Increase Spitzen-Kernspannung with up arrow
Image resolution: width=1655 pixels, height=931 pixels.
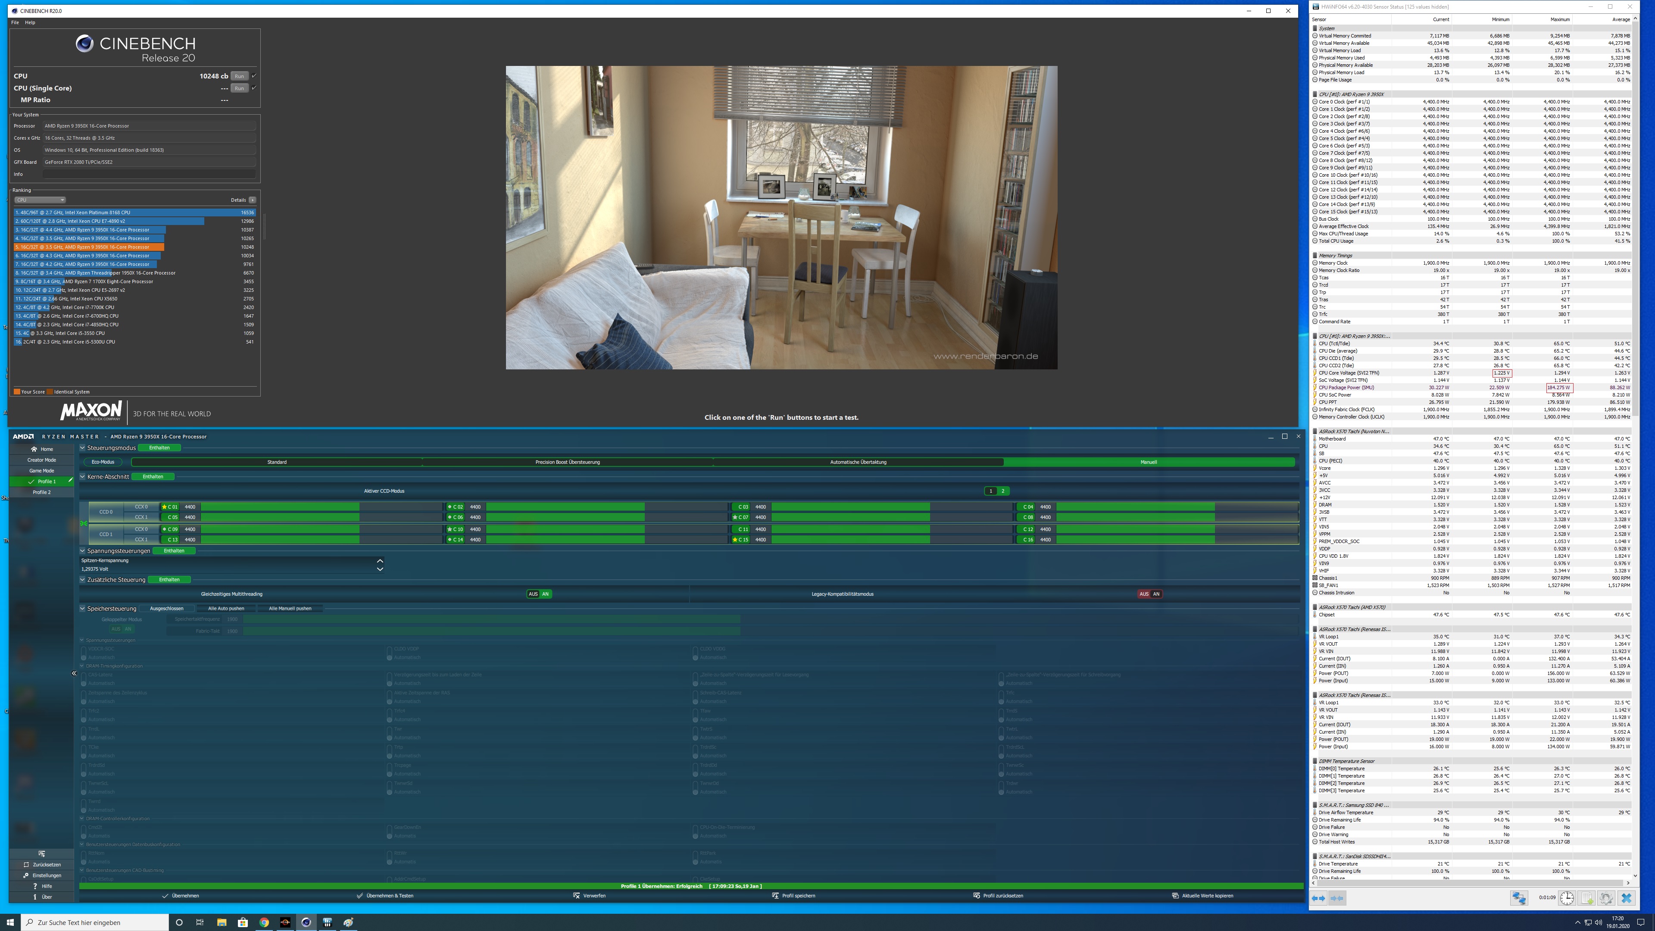(x=380, y=561)
